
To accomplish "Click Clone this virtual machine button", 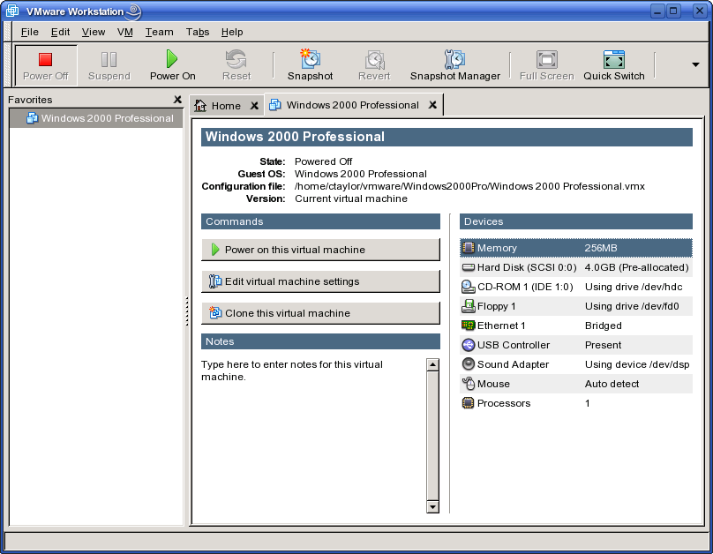I will click(320, 313).
